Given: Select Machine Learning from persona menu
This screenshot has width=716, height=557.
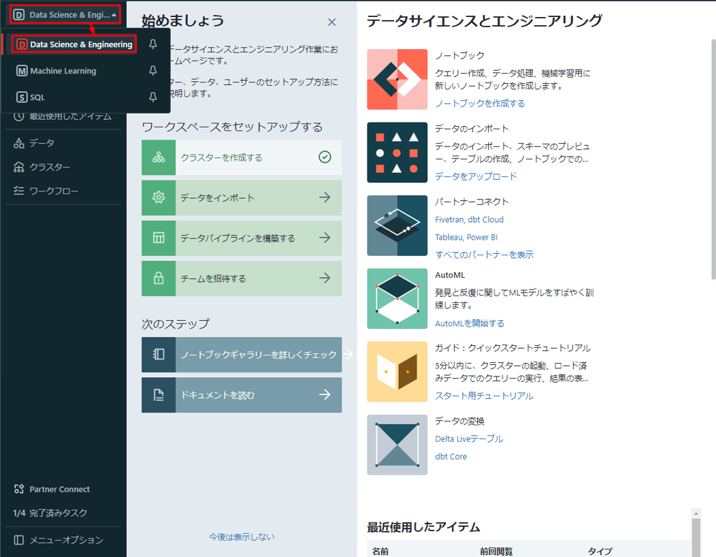Looking at the screenshot, I should (x=56, y=71).
